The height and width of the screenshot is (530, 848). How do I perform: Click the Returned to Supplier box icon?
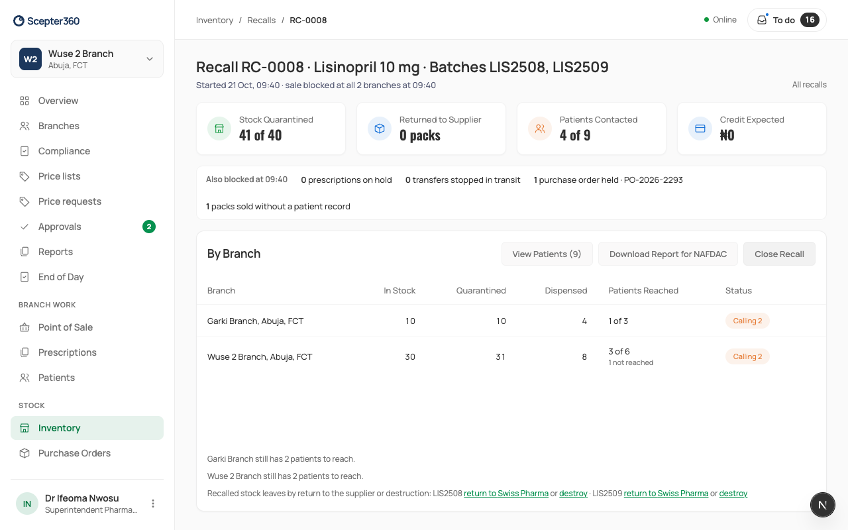(380, 129)
